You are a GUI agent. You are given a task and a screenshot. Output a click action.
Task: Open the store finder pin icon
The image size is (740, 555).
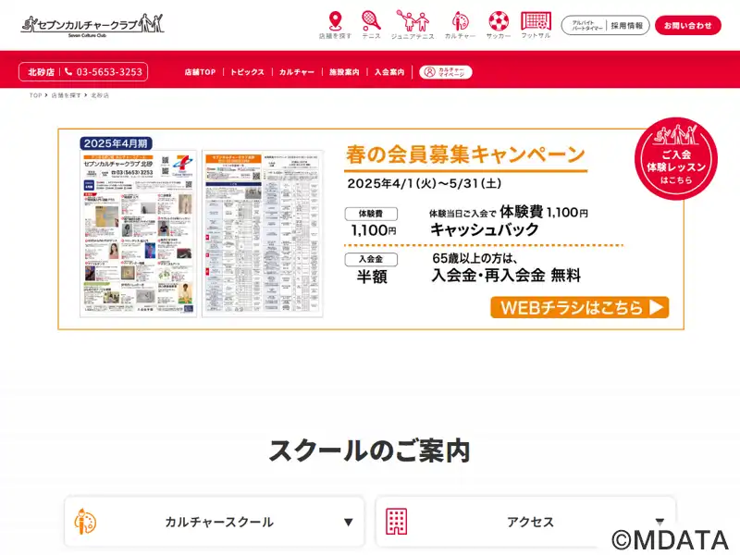335,21
